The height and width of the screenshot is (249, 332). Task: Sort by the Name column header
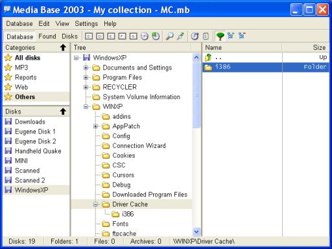click(x=242, y=47)
